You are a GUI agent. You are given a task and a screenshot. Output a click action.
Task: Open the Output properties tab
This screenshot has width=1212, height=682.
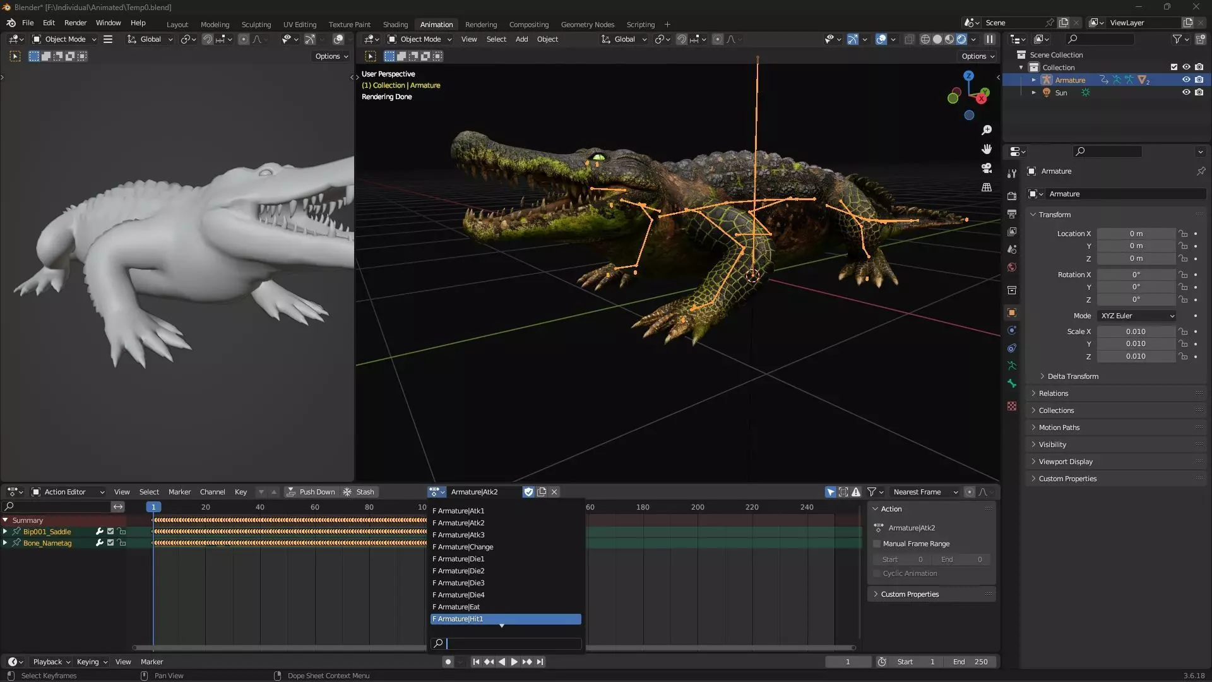pyautogui.click(x=1012, y=214)
